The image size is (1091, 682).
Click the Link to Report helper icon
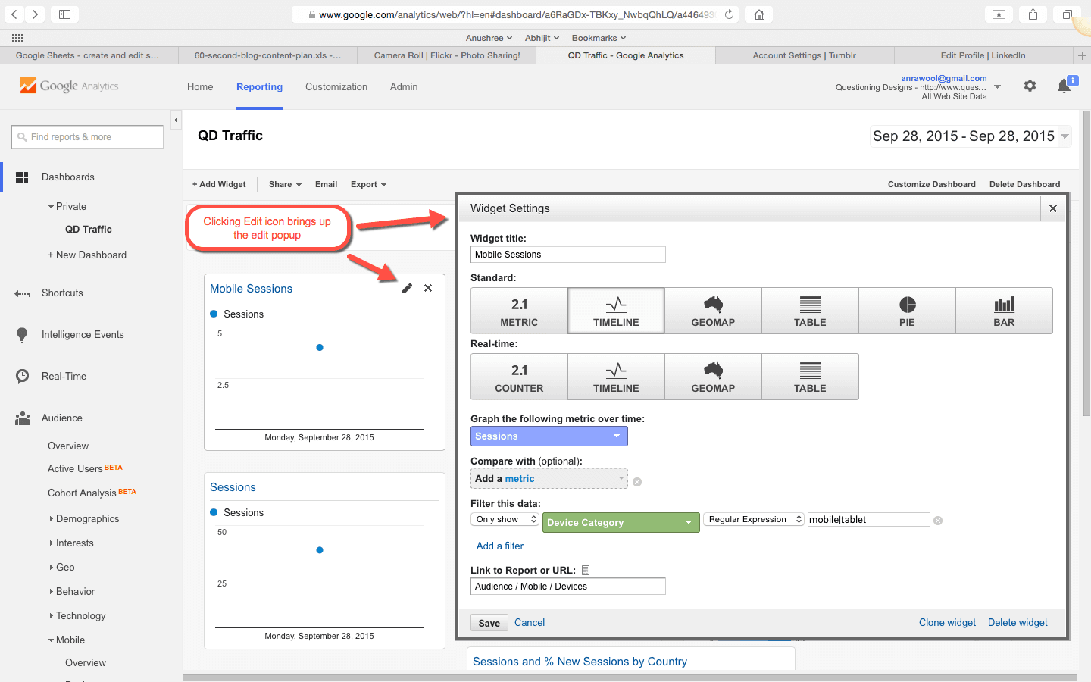point(586,571)
